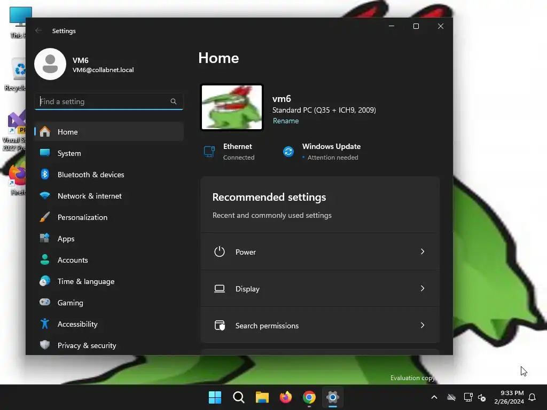The height and width of the screenshot is (410, 547).
Task: Open the Power recommended setting
Action: (320, 252)
